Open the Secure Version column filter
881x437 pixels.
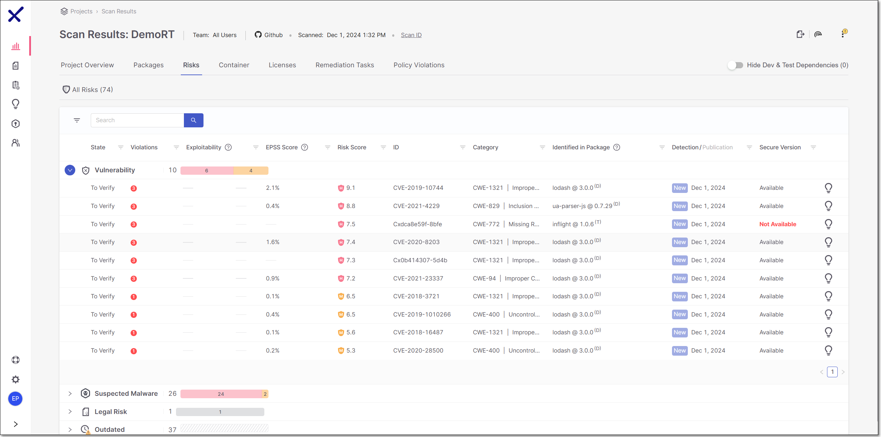coord(813,147)
